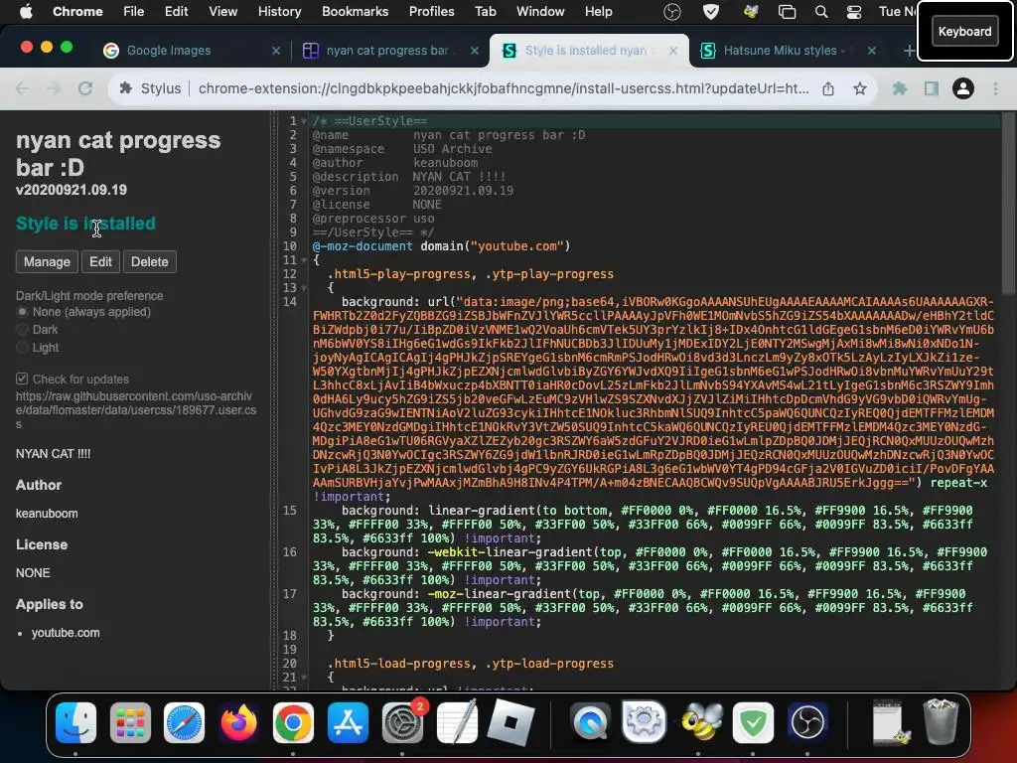Open the githubusercontent update URL link
Image resolution: width=1017 pixels, height=763 pixels.
point(135,410)
